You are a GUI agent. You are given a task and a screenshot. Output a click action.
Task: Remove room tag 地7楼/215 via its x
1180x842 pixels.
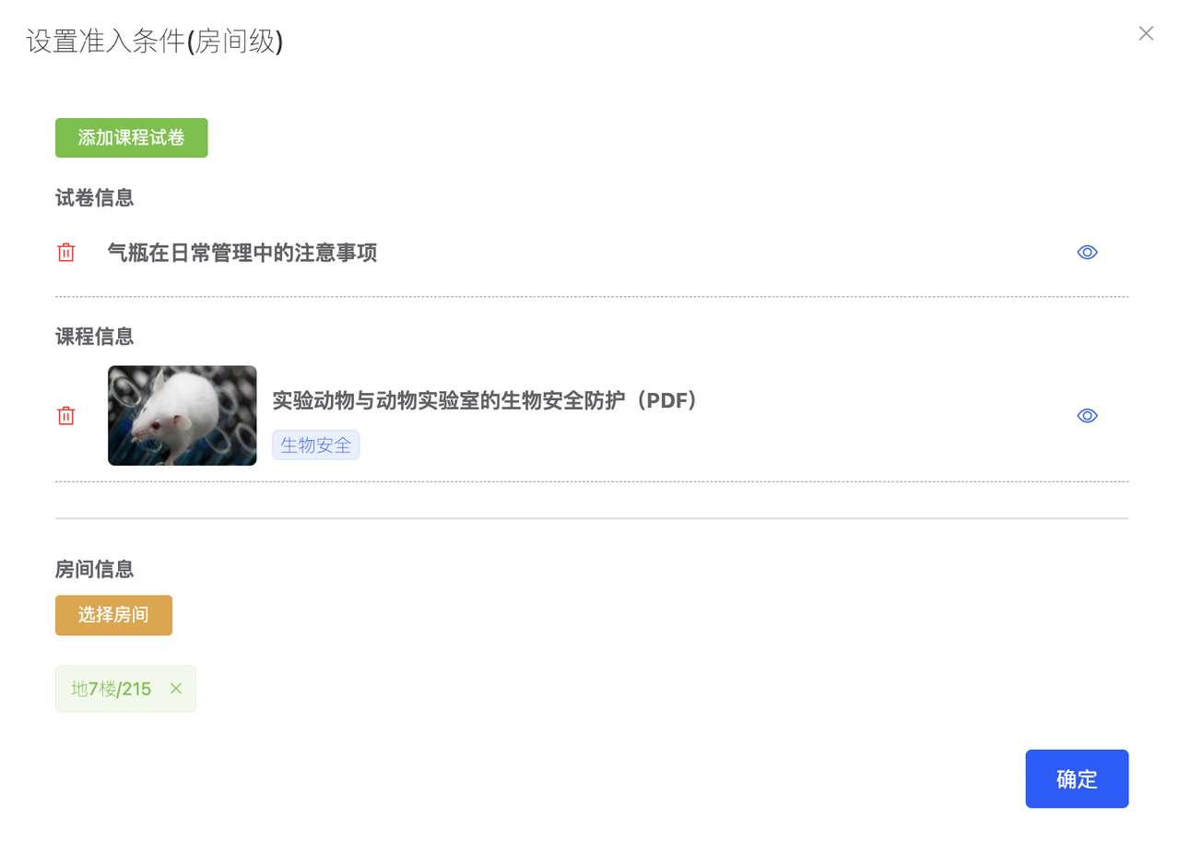pos(176,689)
